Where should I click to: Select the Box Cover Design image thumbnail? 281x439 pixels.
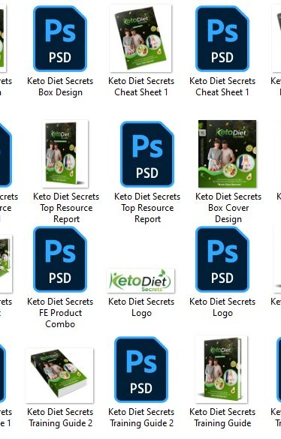(x=228, y=154)
